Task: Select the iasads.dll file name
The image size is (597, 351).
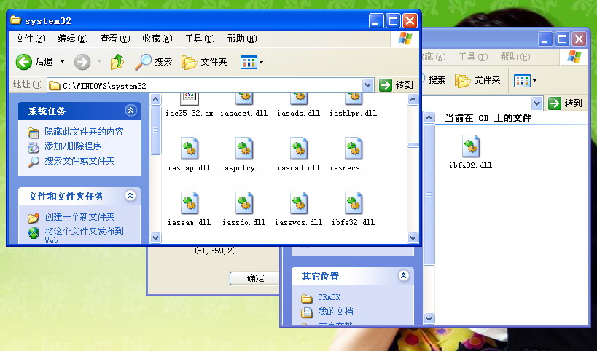Action: [x=299, y=113]
